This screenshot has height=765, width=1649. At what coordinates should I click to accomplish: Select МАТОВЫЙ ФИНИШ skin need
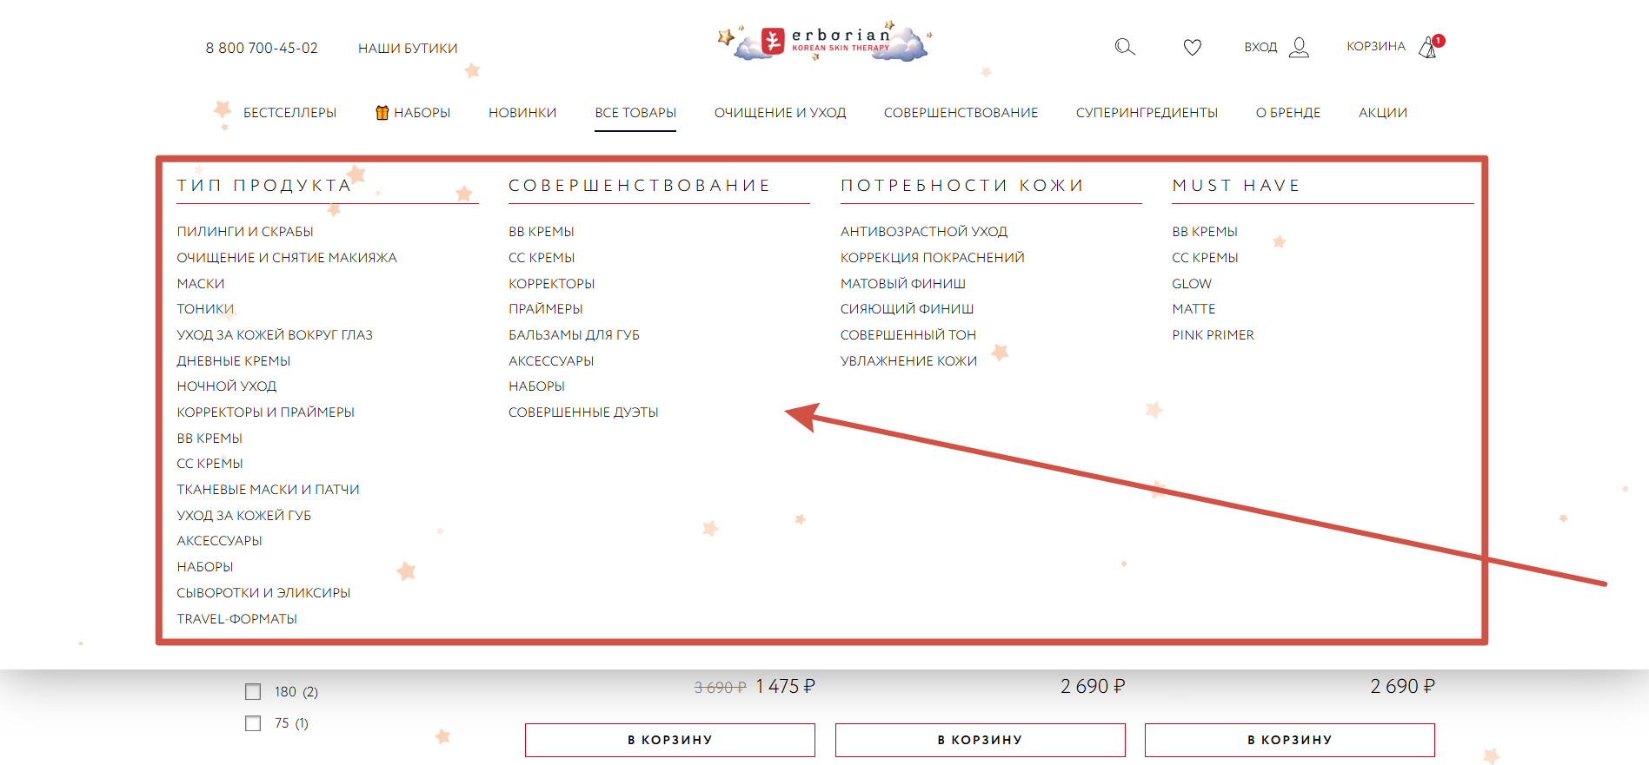click(x=903, y=284)
